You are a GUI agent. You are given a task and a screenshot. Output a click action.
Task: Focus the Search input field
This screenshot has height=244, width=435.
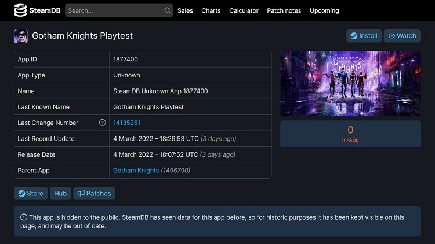pos(119,10)
